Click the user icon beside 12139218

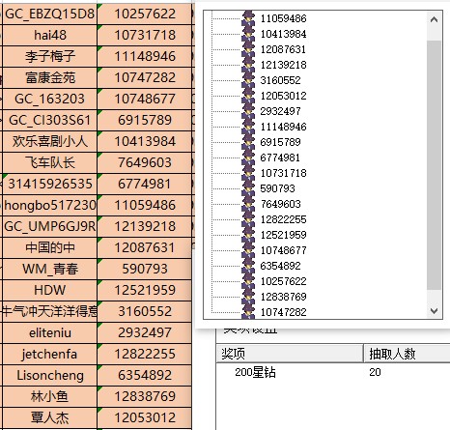248,65
